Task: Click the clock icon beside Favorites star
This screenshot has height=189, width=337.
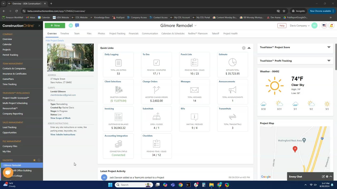Action: [x=39, y=160]
